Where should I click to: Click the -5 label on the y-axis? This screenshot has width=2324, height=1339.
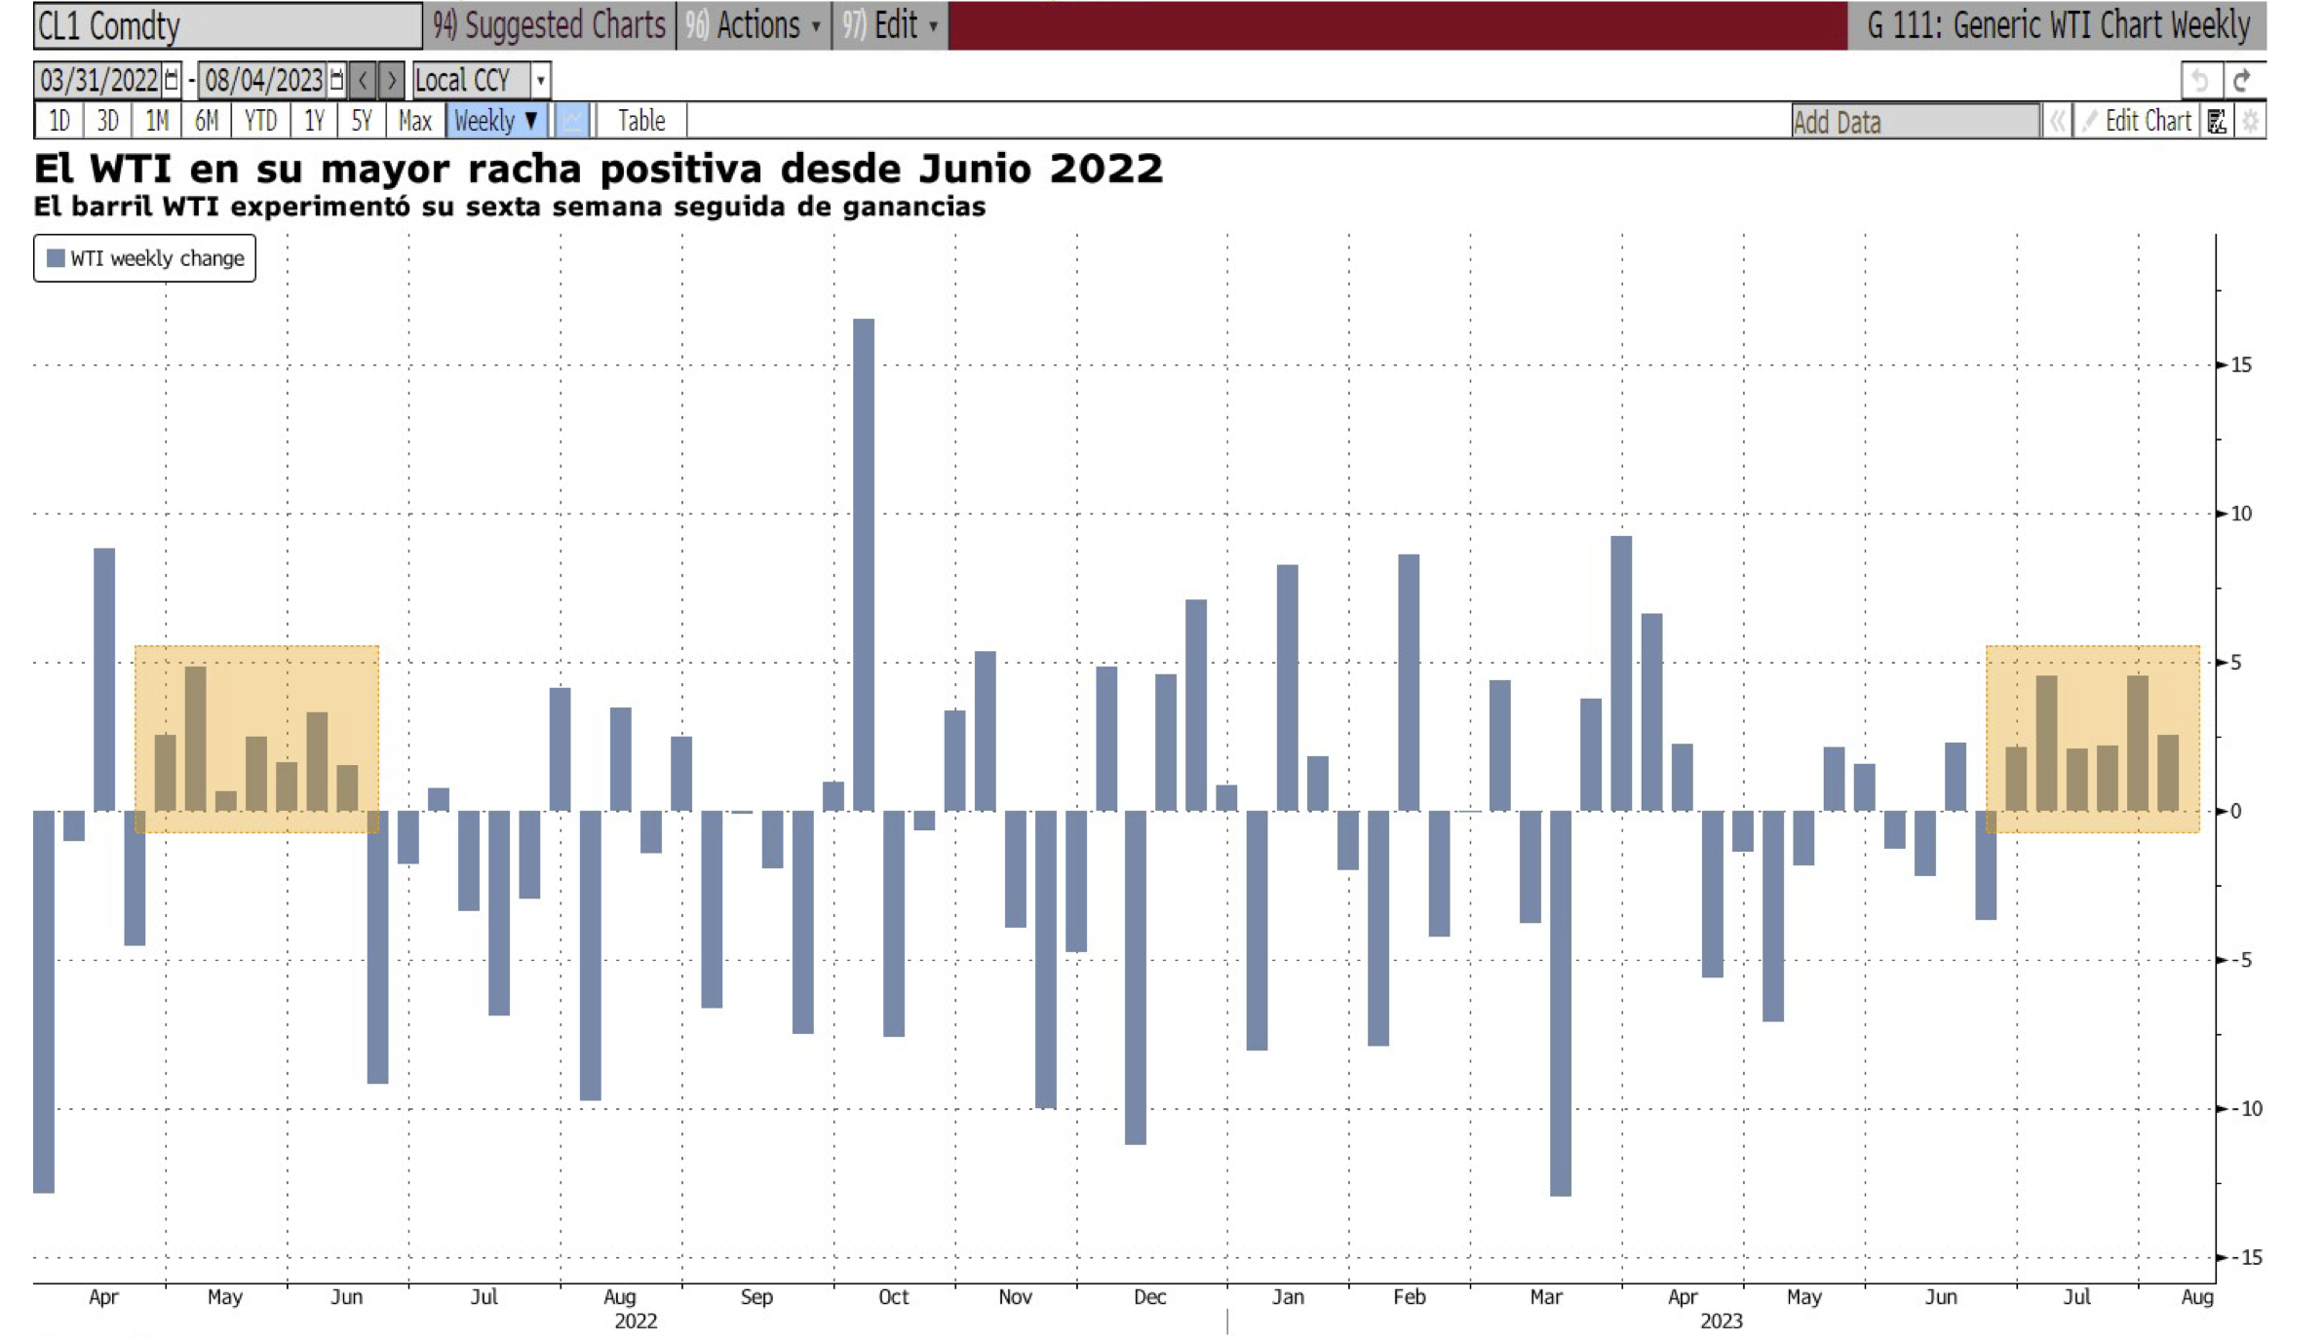tap(2241, 960)
